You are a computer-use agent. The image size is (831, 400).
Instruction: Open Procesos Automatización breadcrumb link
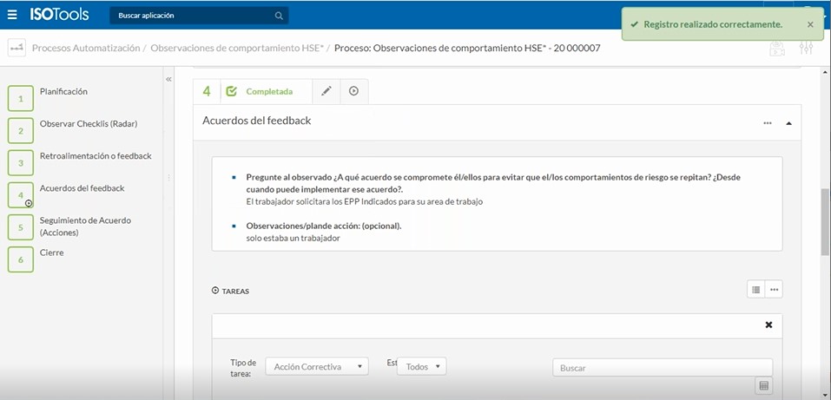coord(85,49)
